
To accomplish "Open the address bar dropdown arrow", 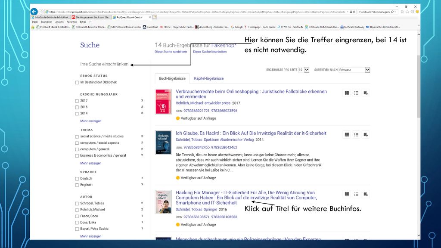I will coord(348,12).
